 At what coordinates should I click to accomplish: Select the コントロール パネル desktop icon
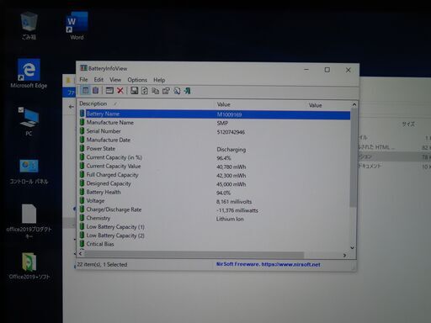(x=29, y=171)
